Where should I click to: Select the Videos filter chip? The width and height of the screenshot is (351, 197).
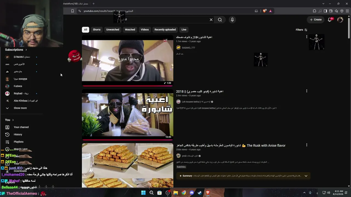(x=145, y=30)
